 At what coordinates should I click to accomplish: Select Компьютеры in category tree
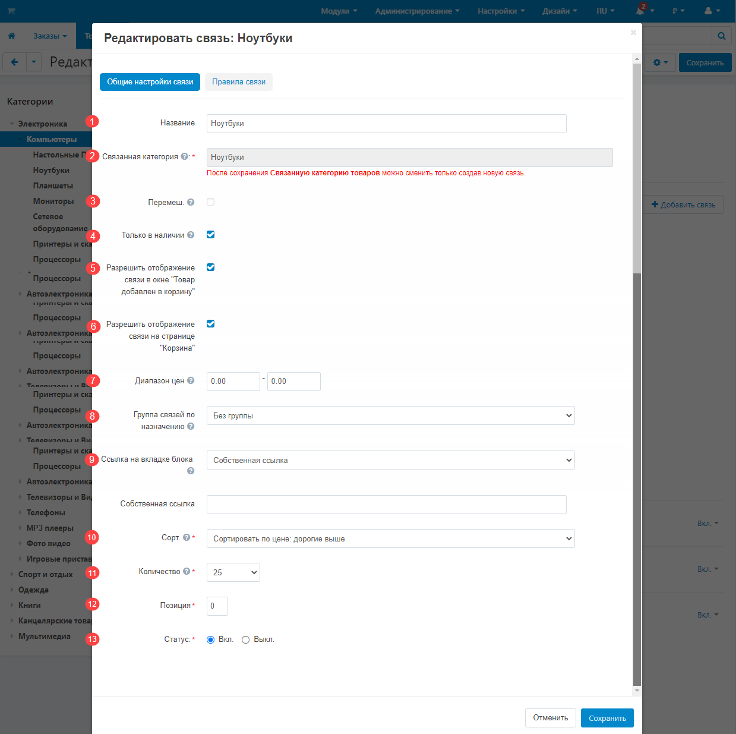coord(52,139)
